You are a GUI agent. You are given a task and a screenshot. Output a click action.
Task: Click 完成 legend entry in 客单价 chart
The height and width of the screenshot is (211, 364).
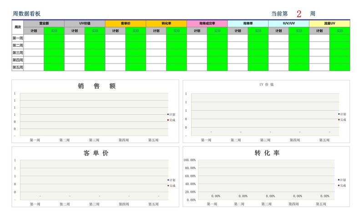172,186
